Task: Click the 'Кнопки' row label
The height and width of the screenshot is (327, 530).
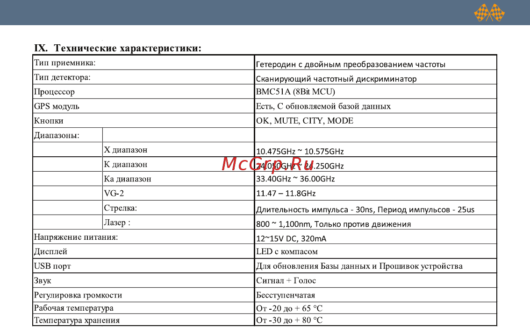Action: 49,121
